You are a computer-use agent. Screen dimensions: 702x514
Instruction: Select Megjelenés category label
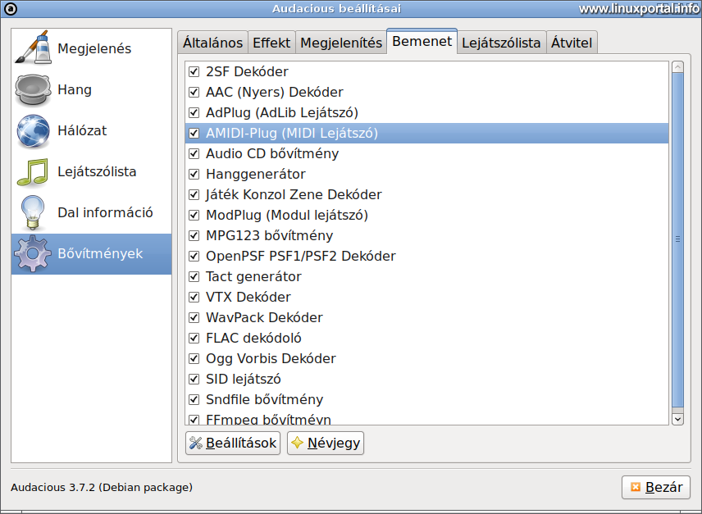[x=94, y=48]
